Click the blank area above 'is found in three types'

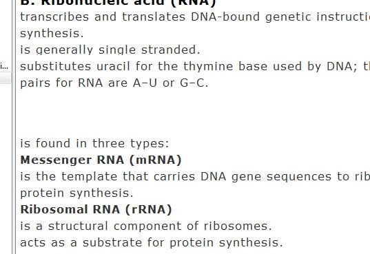pos(189,113)
